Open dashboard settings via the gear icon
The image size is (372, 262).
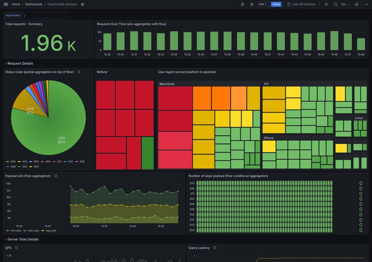[x=251, y=4]
